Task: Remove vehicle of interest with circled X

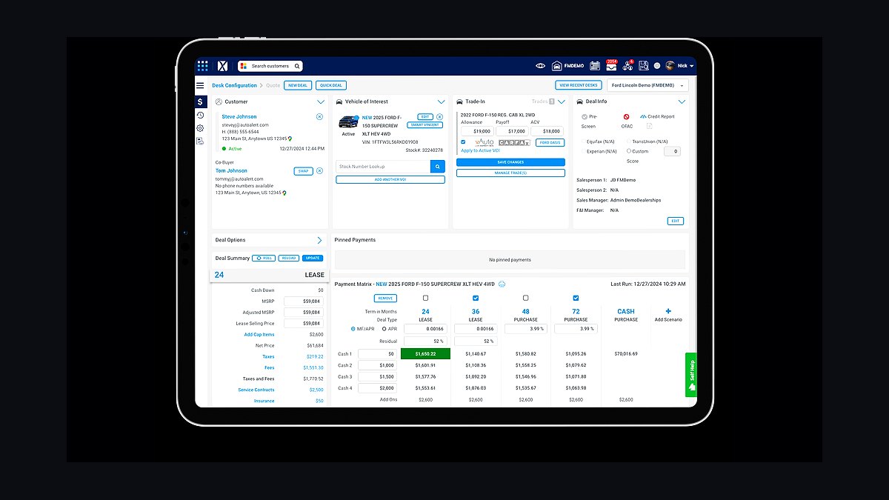Action: (x=439, y=117)
